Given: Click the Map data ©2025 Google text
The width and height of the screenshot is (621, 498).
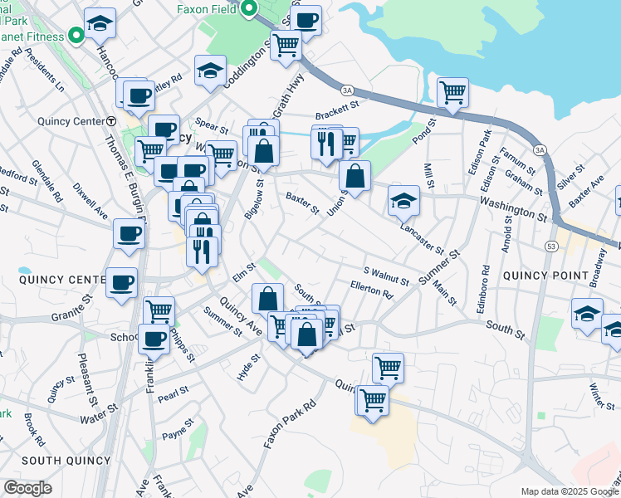Looking at the screenshot, I should [x=568, y=491].
